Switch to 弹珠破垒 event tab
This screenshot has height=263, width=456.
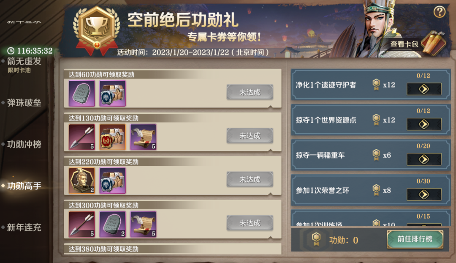click(x=24, y=103)
